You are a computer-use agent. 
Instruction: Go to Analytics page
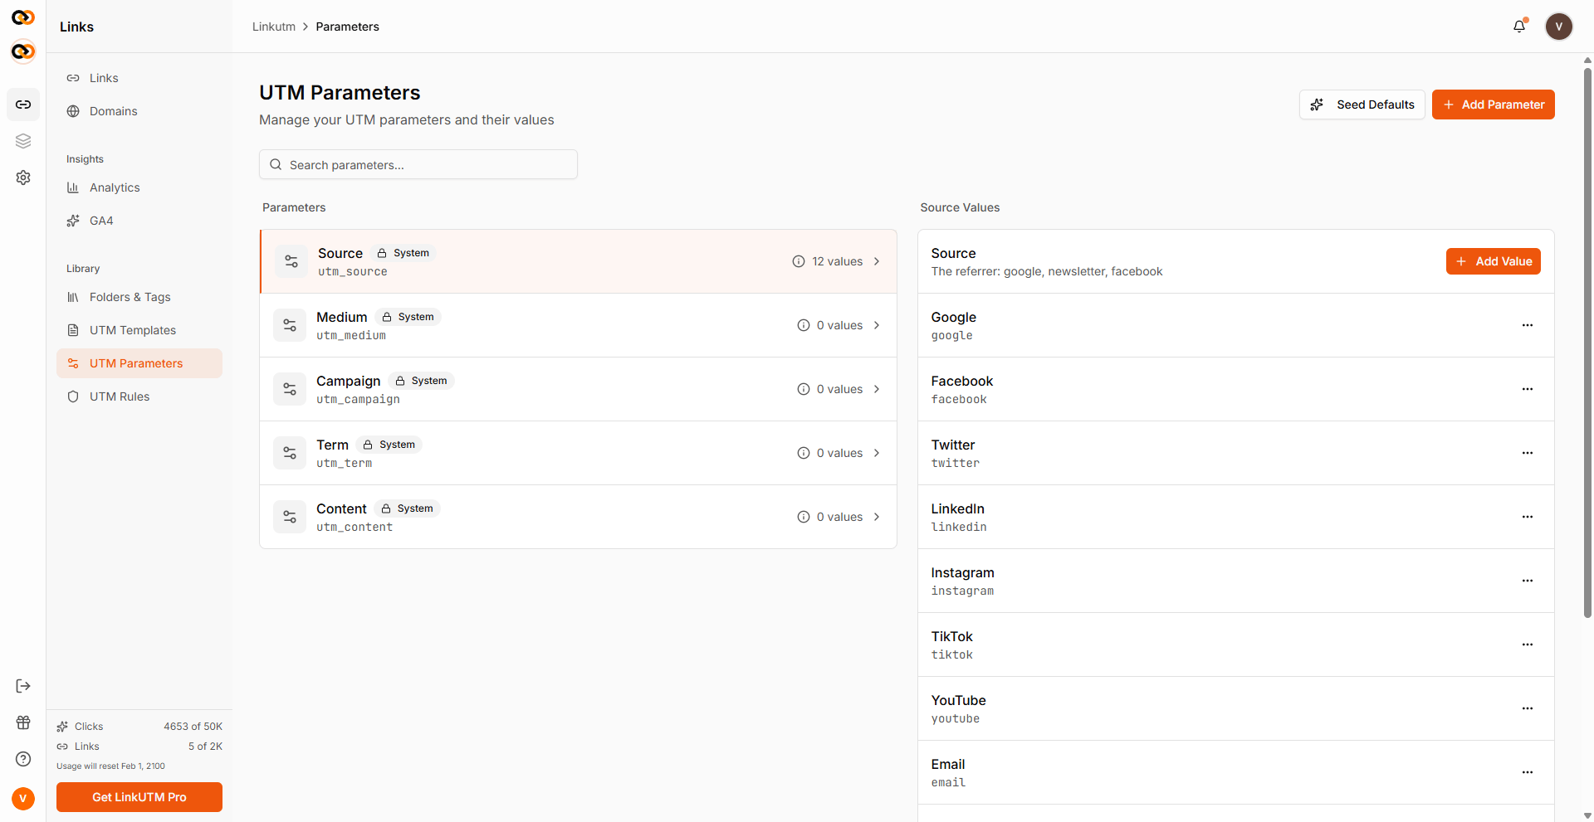(x=139, y=187)
